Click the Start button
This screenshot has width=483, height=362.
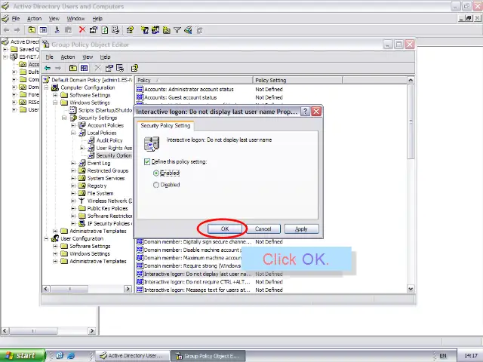coord(22,355)
